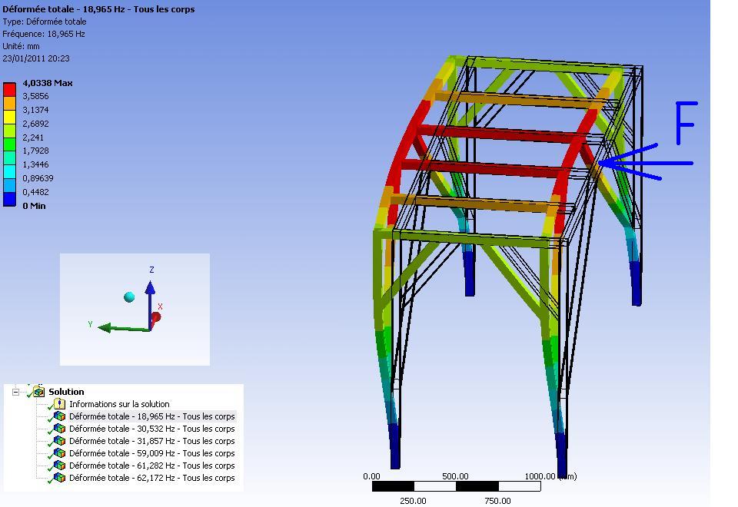This screenshot has width=738, height=507.
Task: Click the 61,282 Hz result icon
Action: [x=59, y=465]
